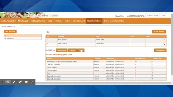The height and width of the screenshot is (97, 173).
Task: Go to Minu töölaud menu item
Action: click(23, 21)
